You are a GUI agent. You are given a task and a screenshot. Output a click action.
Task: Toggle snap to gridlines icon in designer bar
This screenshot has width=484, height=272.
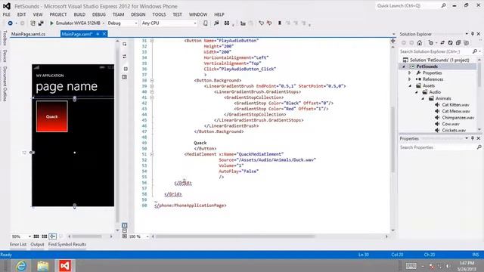(x=45, y=236)
